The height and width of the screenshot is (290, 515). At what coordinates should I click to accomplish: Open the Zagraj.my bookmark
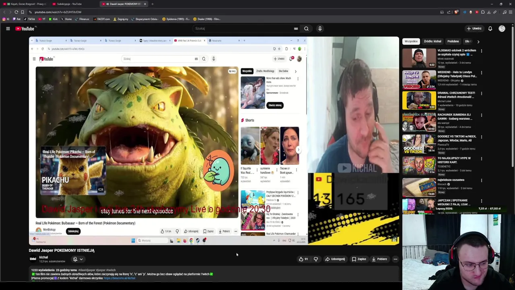(121, 19)
